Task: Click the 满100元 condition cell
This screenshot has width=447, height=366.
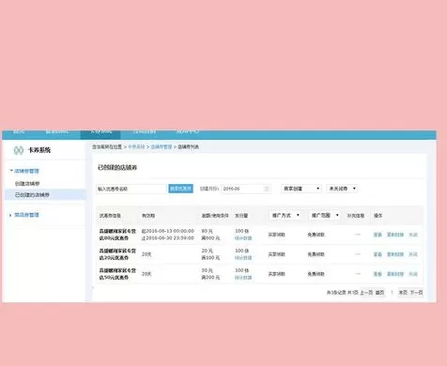Action: pyautogui.click(x=210, y=258)
